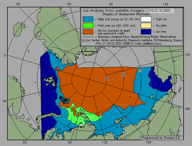Screen dimensions: 192x146
Task: Click 'First year ice (30-200 cm)' label
Action: coord(117,26)
